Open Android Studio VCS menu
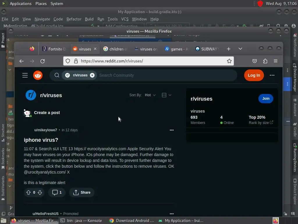This screenshot has width=298, height=224. [125, 19]
